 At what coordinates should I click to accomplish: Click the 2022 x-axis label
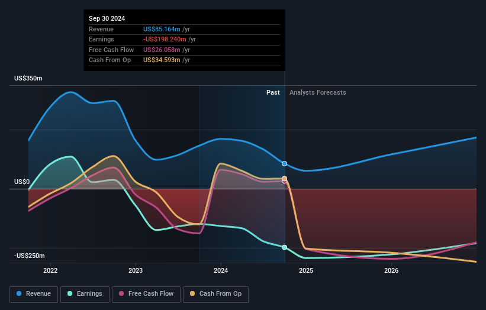click(x=50, y=271)
